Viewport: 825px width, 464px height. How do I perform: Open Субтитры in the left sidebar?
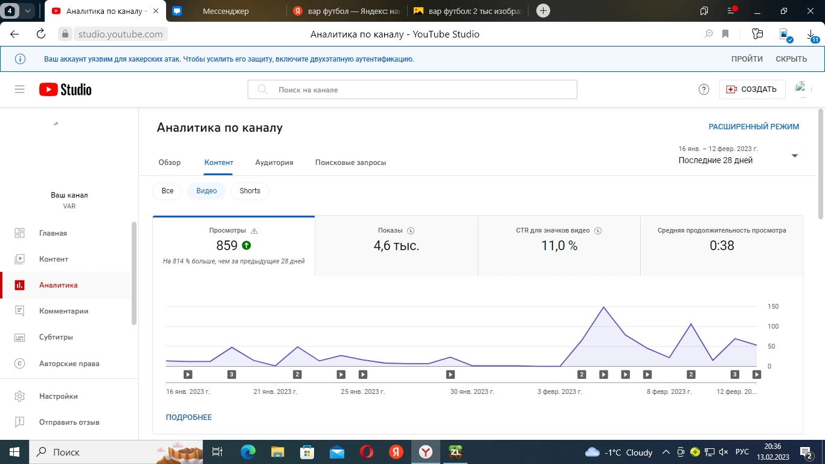(x=56, y=337)
